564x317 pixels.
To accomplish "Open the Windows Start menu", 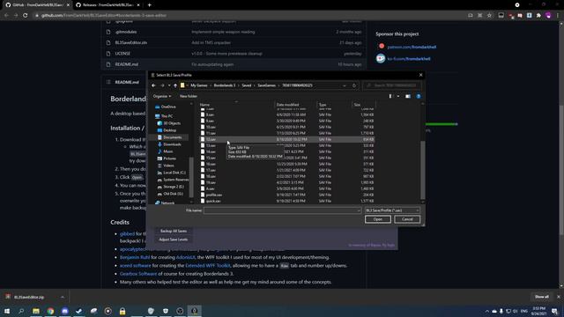I will click(x=7, y=311).
